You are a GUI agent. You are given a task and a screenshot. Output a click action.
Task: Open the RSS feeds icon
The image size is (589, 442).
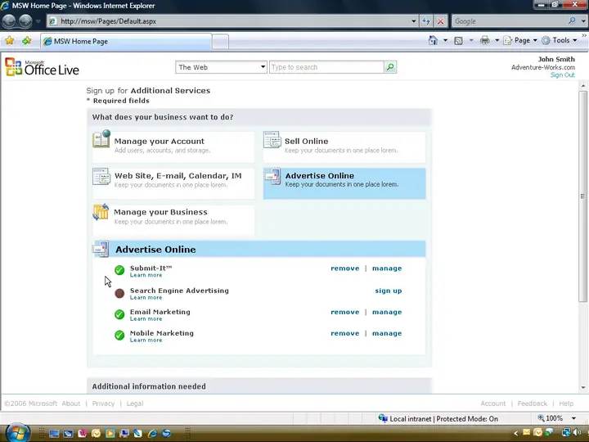(458, 41)
